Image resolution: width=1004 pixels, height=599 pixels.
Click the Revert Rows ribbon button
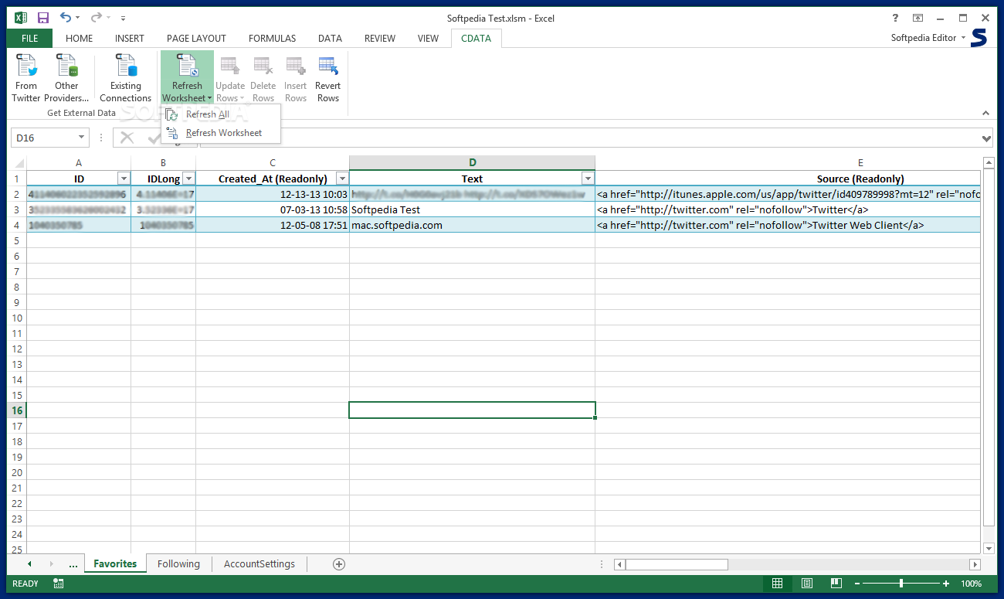pos(328,78)
